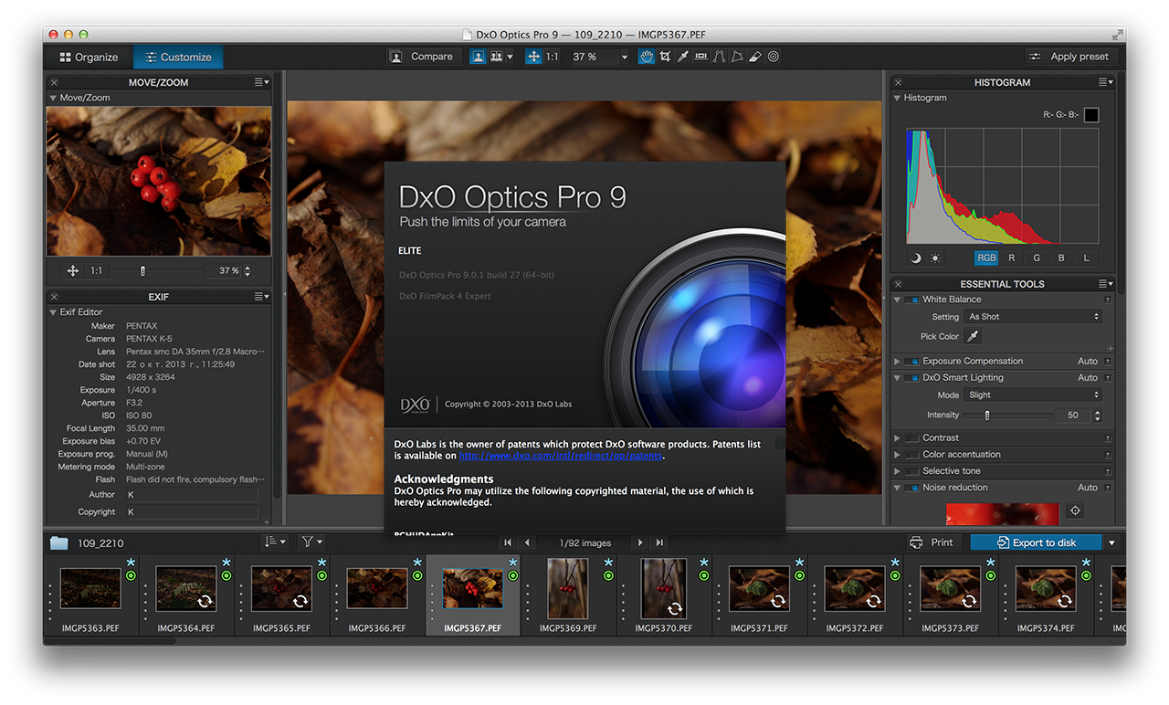The width and height of the screenshot is (1169, 705).
Task: Enable the Selective tone switch
Action: [911, 471]
